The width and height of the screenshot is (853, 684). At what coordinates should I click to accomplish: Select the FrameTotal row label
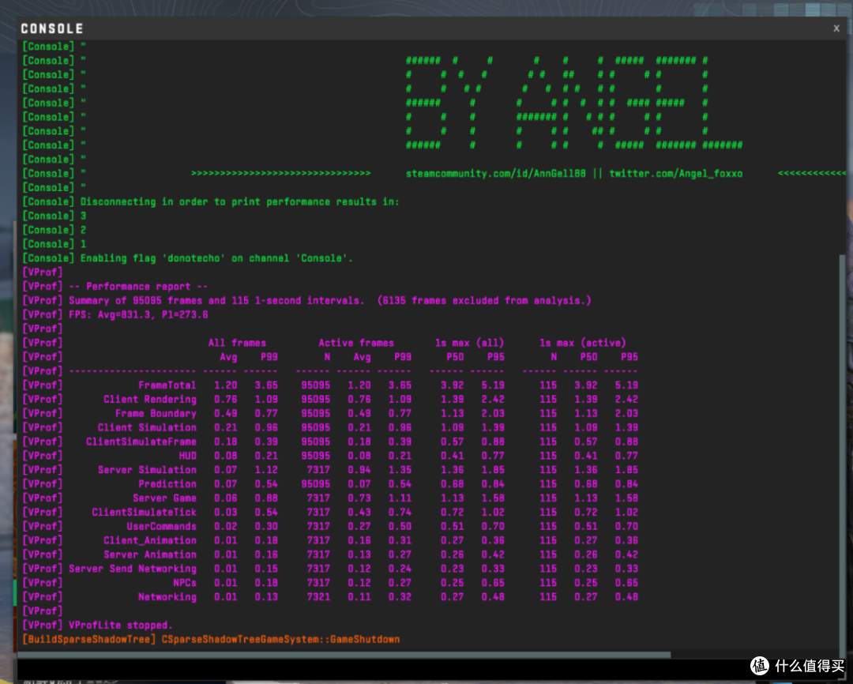(167, 385)
